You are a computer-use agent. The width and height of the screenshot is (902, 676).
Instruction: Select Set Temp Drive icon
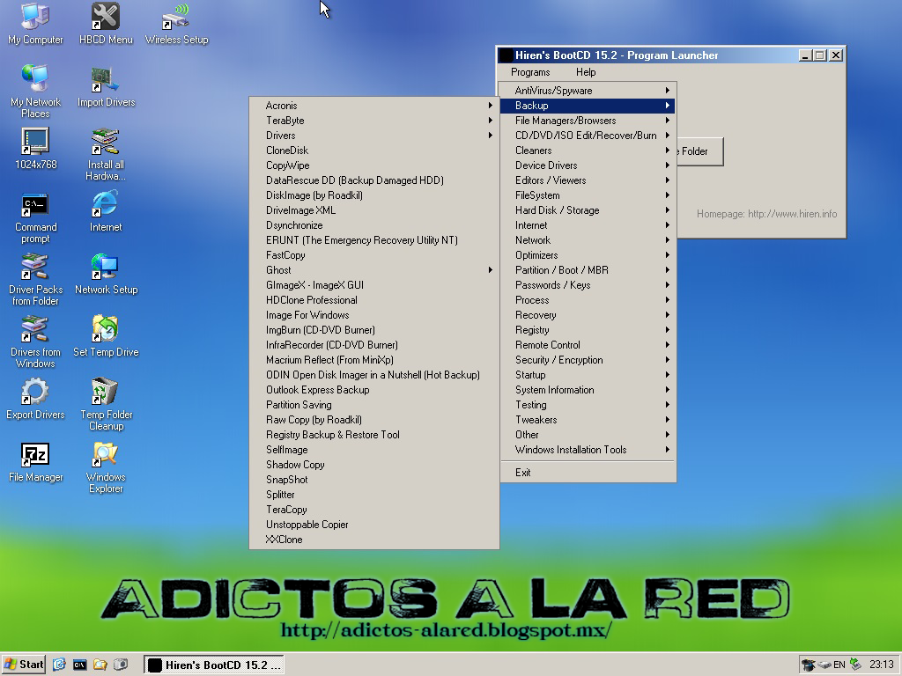tap(106, 337)
